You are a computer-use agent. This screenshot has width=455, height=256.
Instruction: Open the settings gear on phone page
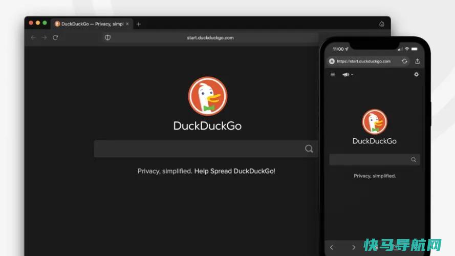pos(416,74)
